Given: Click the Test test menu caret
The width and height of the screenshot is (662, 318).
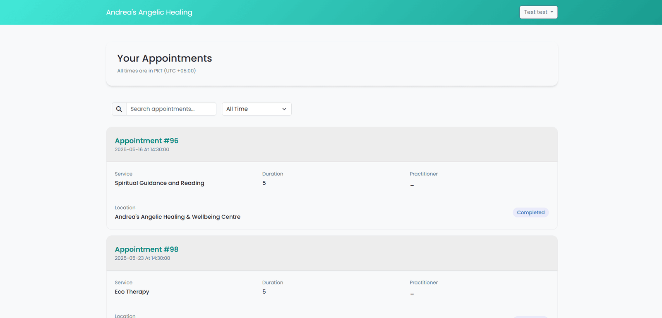Looking at the screenshot, I should pos(552,12).
